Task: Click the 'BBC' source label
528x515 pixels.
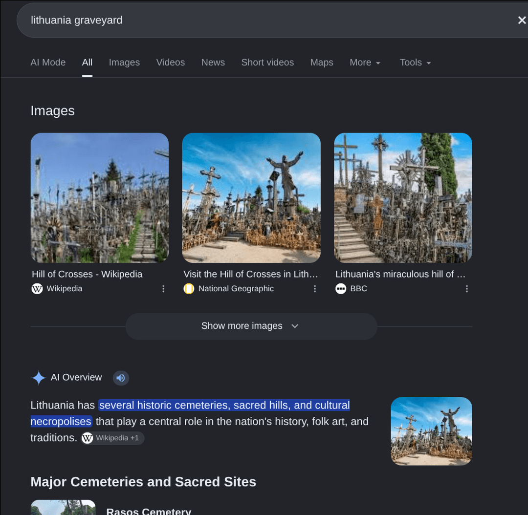Action: [x=359, y=288]
